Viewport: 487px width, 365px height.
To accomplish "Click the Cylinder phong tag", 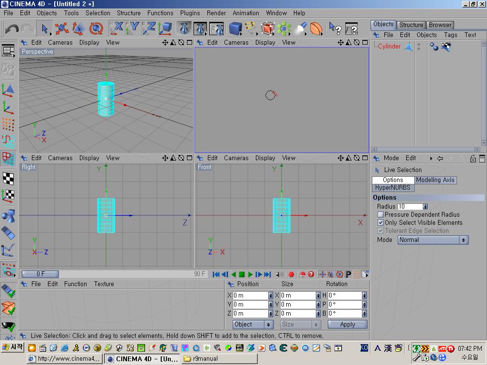I will (x=434, y=47).
